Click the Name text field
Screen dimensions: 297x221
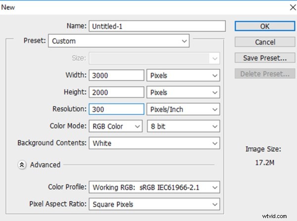156,26
